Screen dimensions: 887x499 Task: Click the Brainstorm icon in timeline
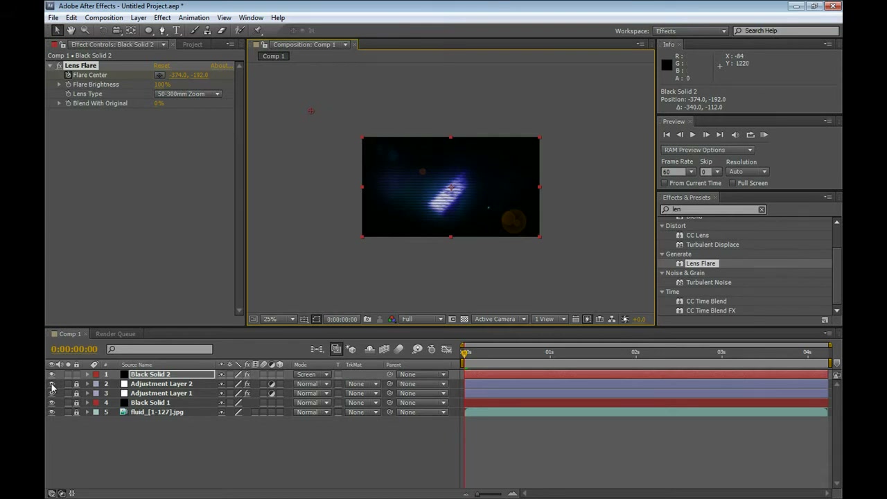point(417,349)
